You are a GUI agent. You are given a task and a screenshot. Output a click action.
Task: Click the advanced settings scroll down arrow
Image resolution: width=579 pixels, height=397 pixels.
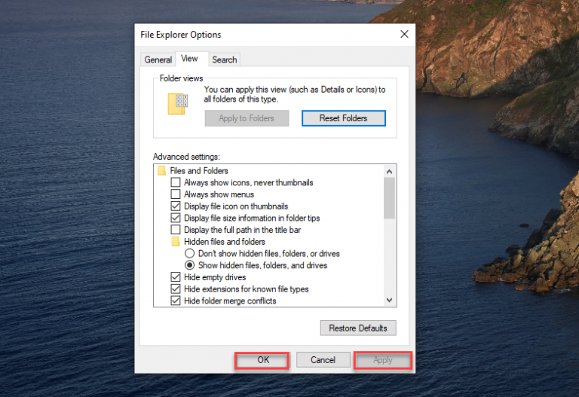tap(389, 300)
